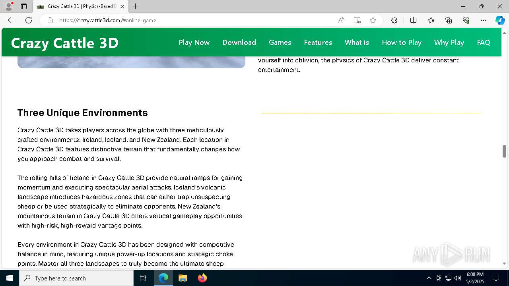Click the taskbar search box
The image size is (509, 286).
tap(76, 278)
